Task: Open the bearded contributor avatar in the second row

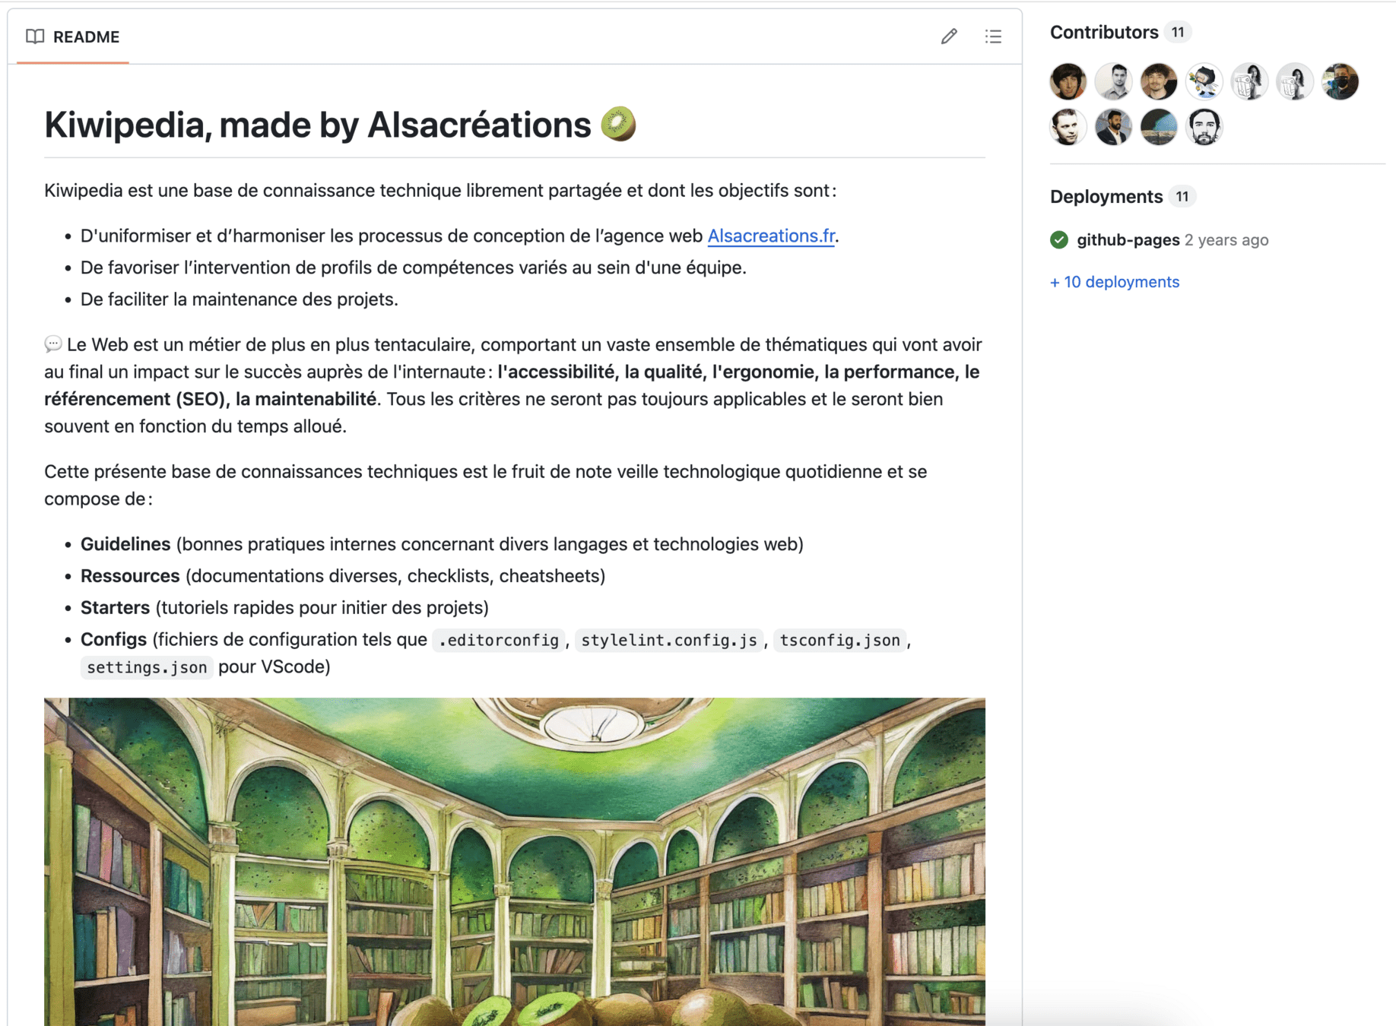Action: click(1204, 127)
